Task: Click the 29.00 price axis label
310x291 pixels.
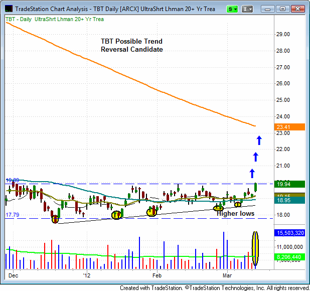Action: point(283,35)
